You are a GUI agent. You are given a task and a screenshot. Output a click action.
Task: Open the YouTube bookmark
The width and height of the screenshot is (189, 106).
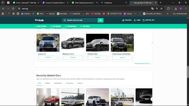point(96,14)
